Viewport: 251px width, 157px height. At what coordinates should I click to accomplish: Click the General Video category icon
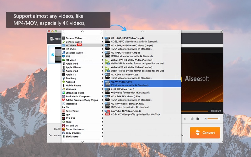[x=64, y=38]
